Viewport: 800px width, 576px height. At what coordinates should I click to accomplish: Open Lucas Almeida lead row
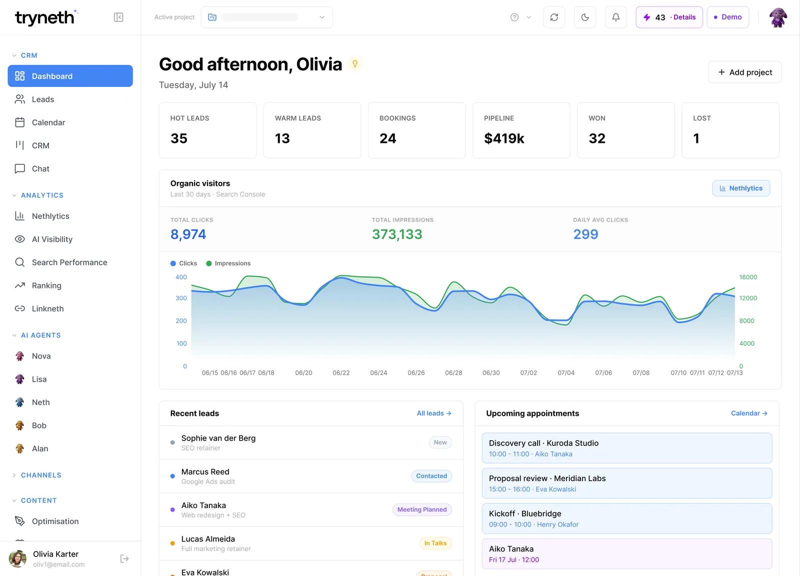pyautogui.click(x=311, y=544)
